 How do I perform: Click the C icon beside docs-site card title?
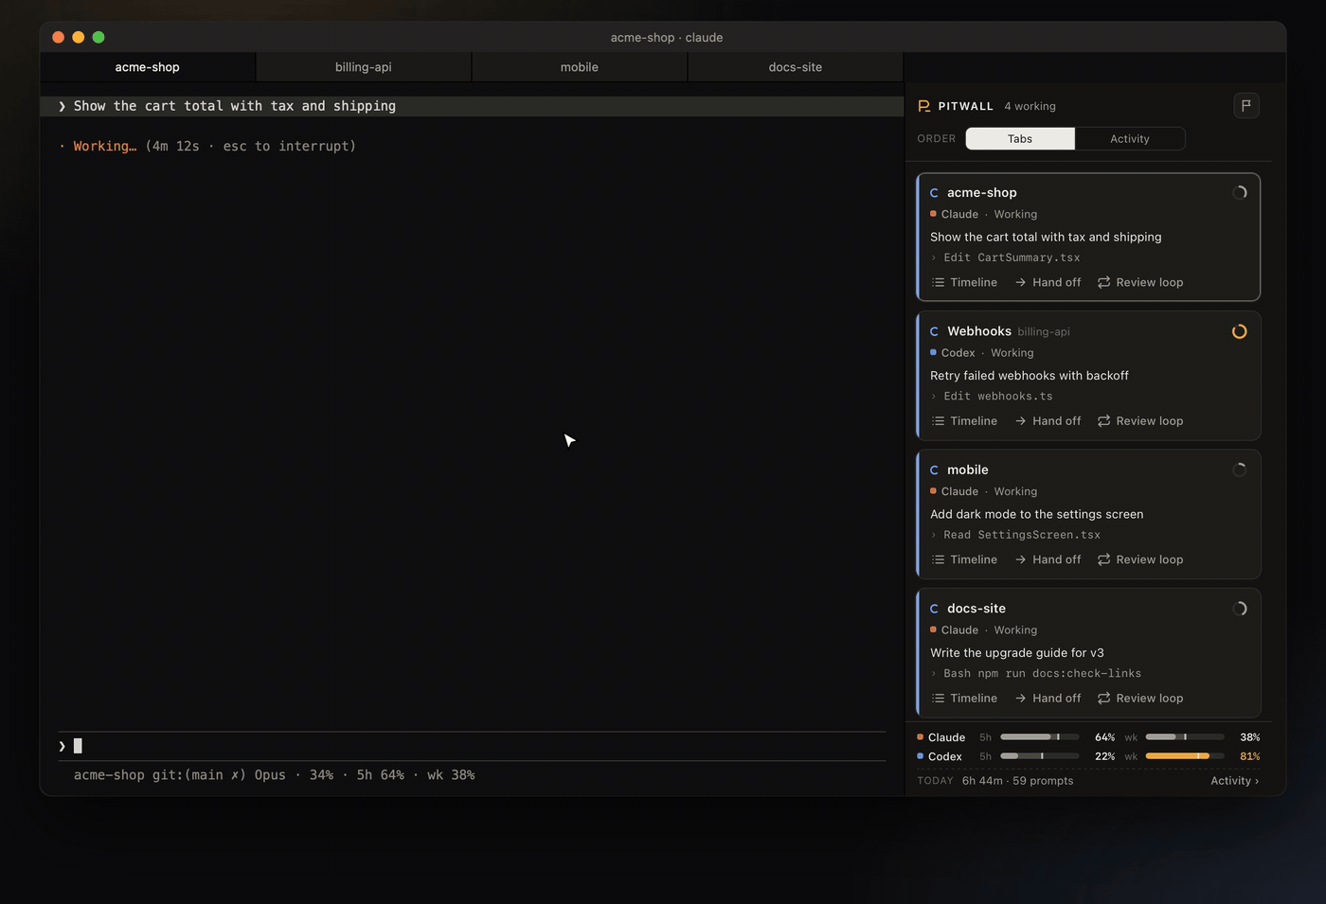tap(934, 609)
